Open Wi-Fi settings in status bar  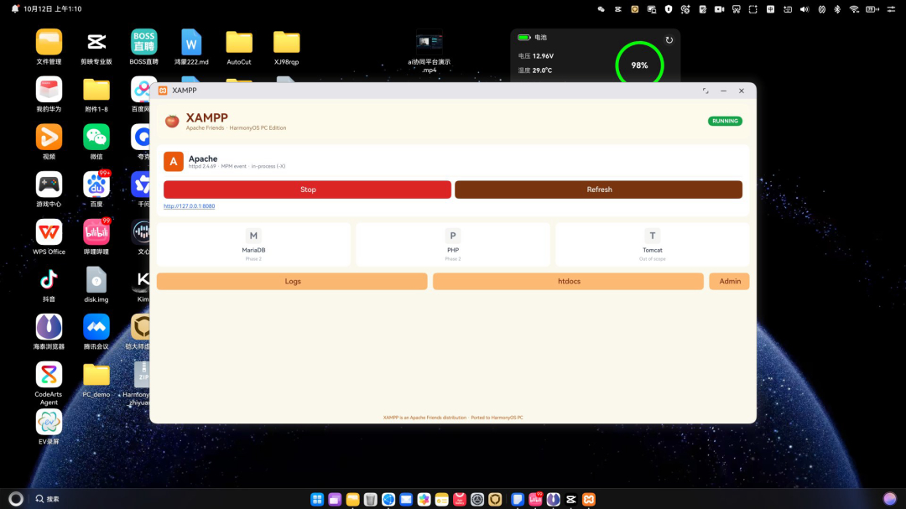pos(854,9)
